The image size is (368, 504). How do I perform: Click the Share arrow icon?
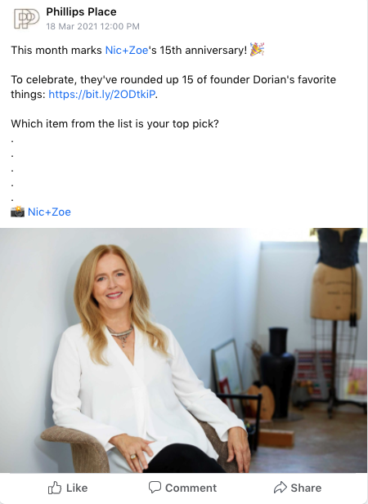(280, 488)
